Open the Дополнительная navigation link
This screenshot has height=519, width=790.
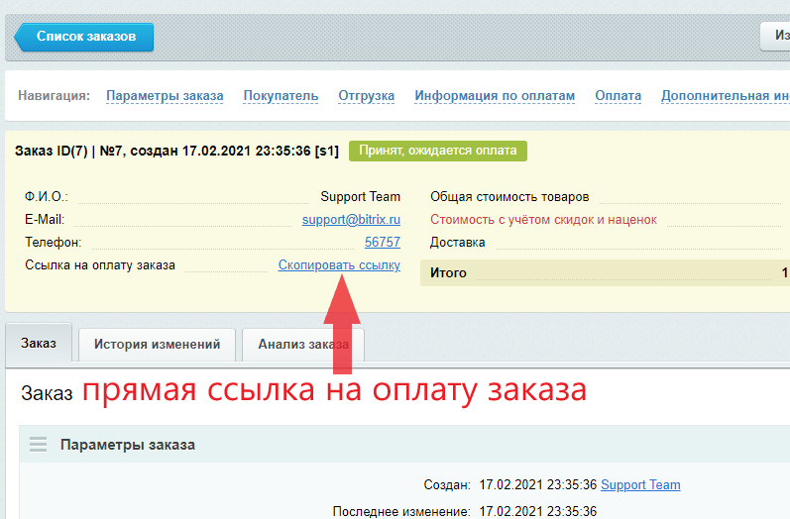coord(725,96)
